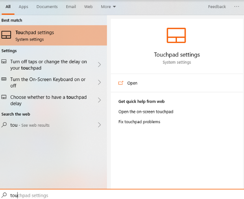Screen dimensions: 244x199
Task: Click the web search magnifier icon beside tou
Action: [x=4, y=125]
